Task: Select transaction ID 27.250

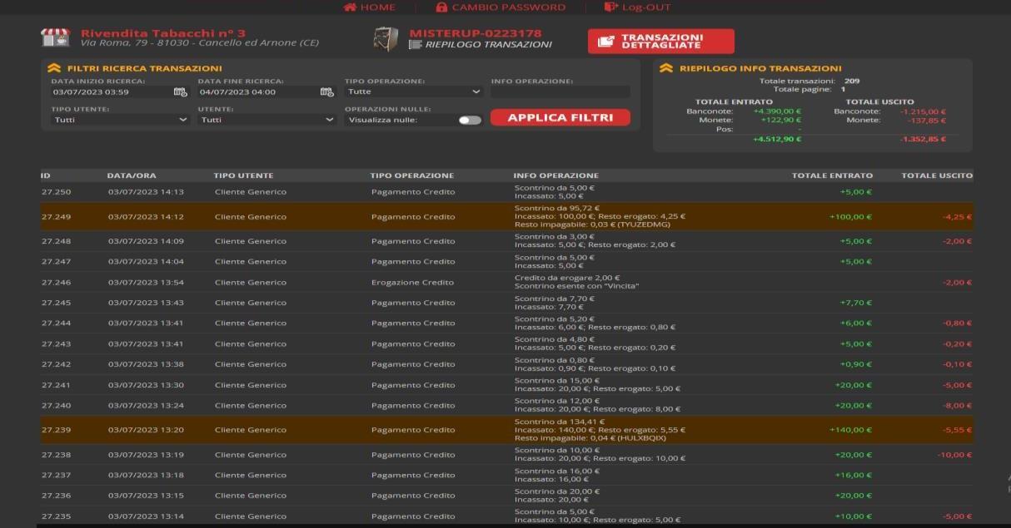Action: 56,192
